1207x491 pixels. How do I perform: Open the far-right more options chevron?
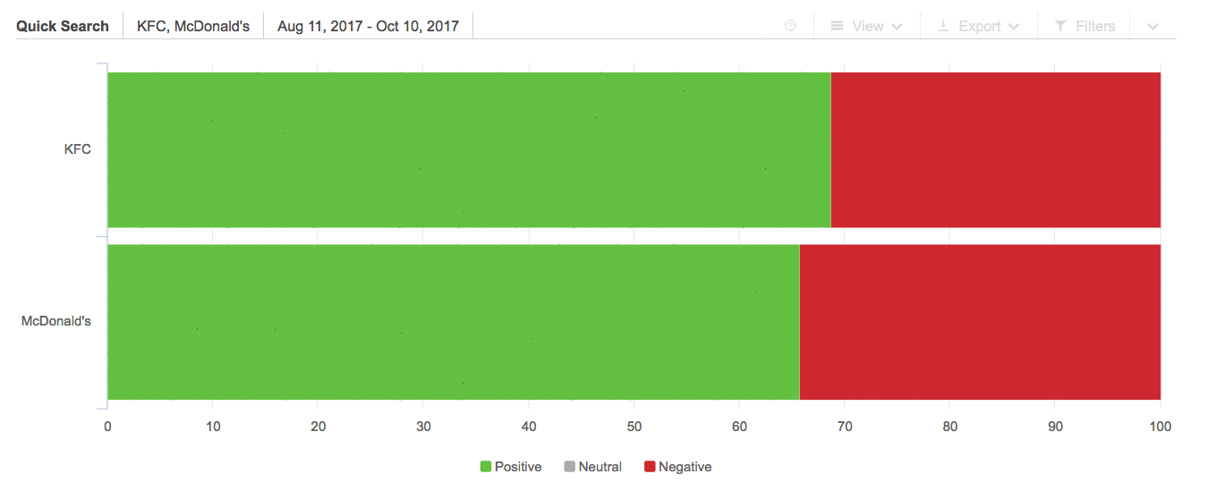pos(1153,27)
